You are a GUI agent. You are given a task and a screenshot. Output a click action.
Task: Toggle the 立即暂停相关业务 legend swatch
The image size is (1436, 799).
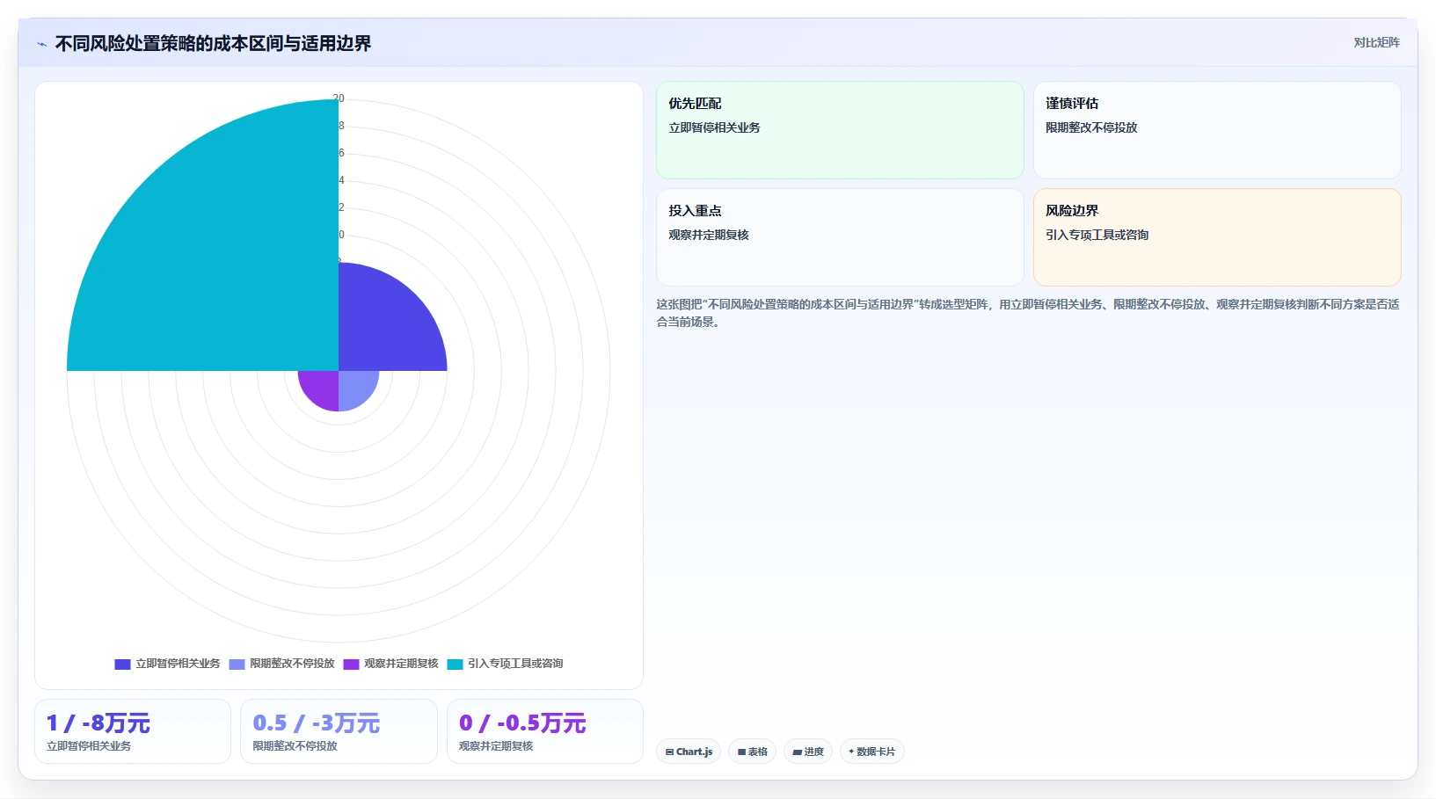tap(122, 665)
